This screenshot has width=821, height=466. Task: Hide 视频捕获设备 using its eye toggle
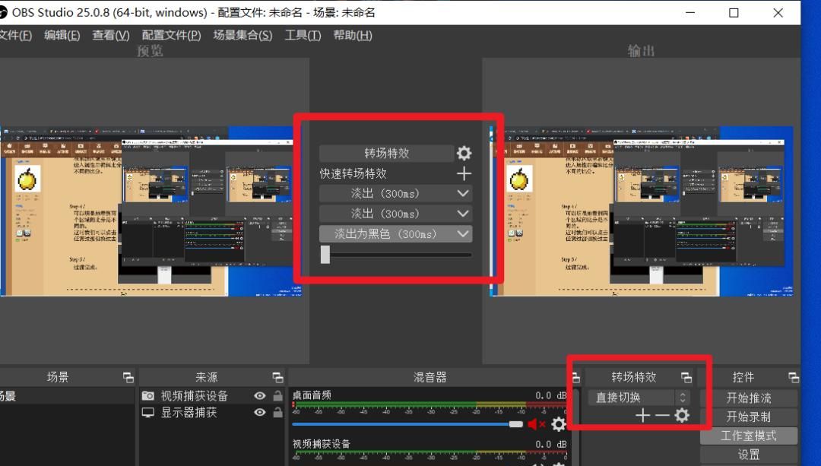pyautogui.click(x=258, y=394)
